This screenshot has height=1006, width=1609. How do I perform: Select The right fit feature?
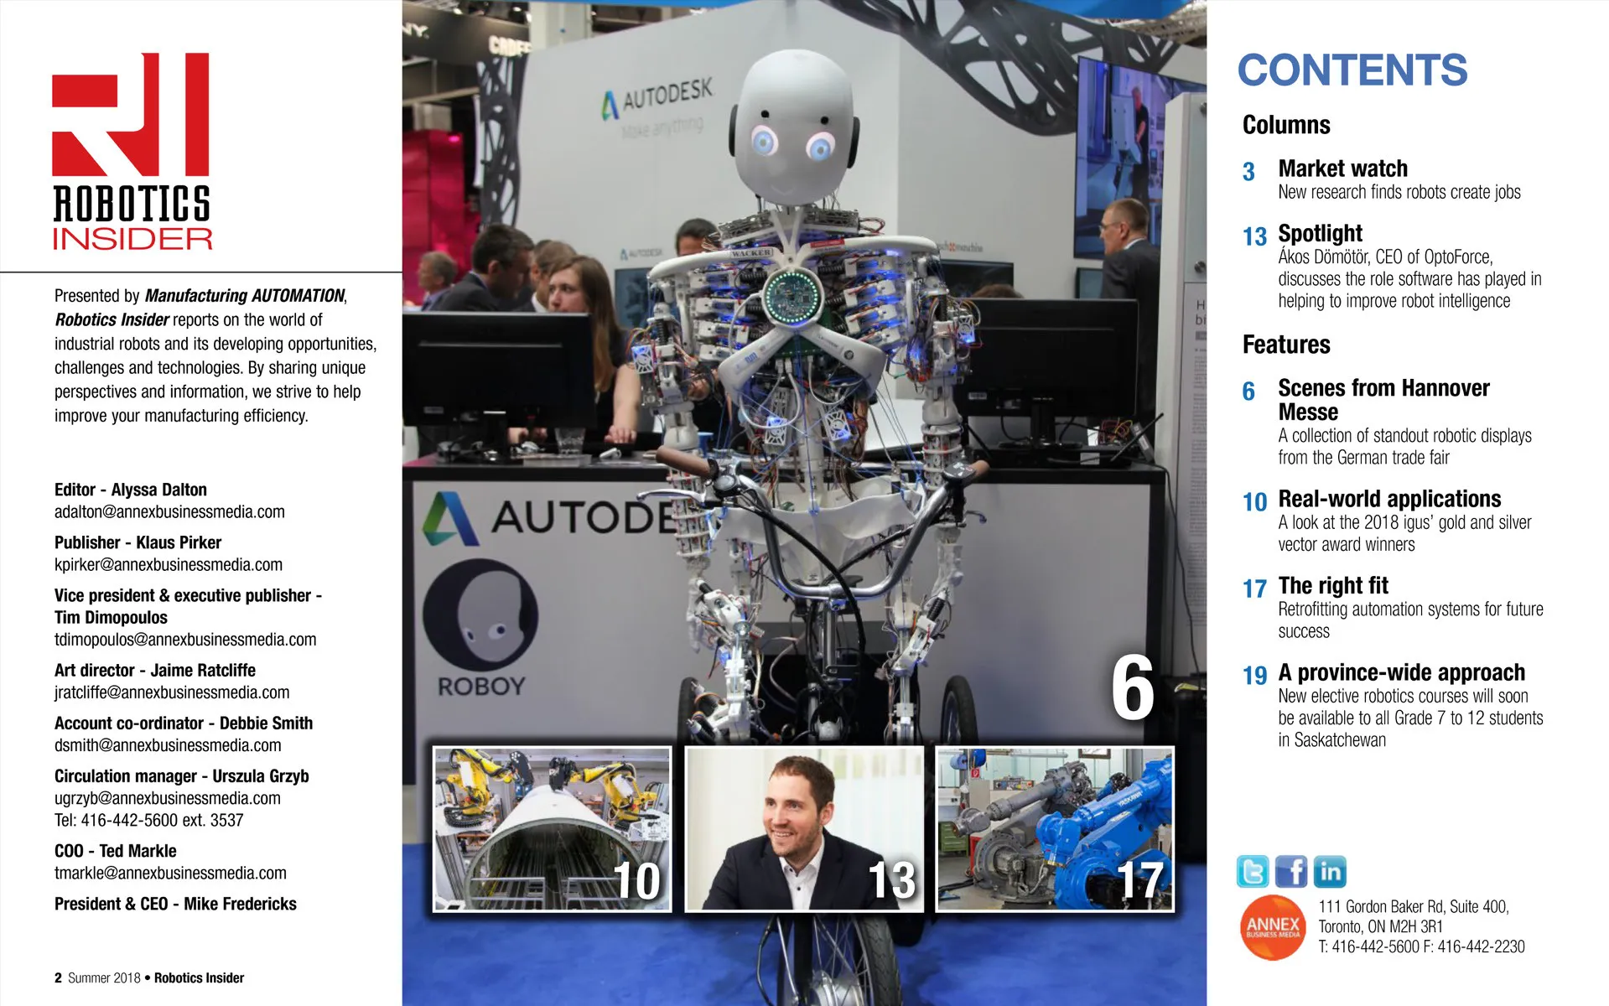click(1333, 586)
